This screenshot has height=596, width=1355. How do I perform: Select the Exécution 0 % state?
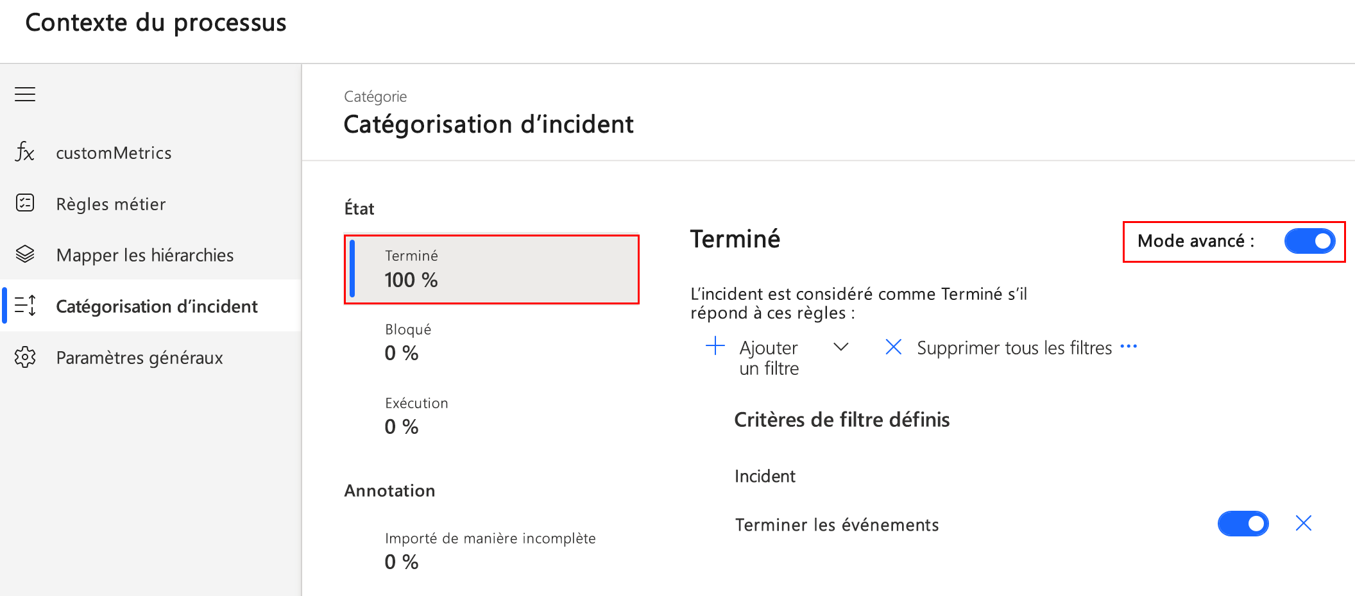(492, 416)
